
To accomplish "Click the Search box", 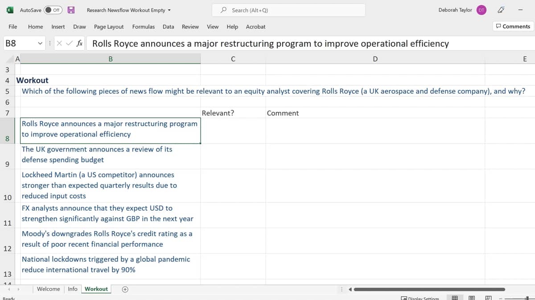I will click(288, 10).
